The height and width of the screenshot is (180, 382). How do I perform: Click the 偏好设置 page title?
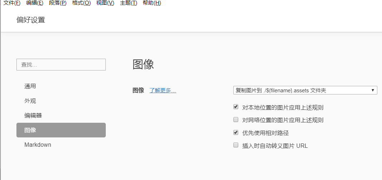pyautogui.click(x=31, y=20)
